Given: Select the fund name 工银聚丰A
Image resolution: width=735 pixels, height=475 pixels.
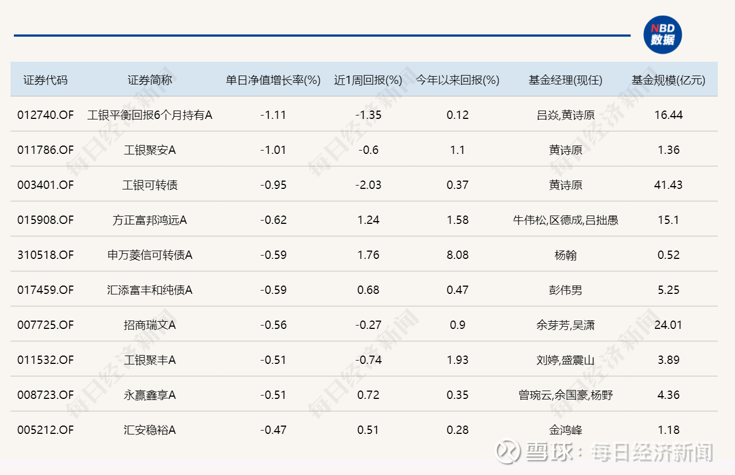Looking at the screenshot, I should pyautogui.click(x=150, y=360).
